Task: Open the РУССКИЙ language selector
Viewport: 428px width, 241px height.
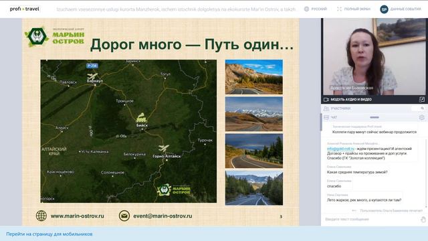Action: 319,9
